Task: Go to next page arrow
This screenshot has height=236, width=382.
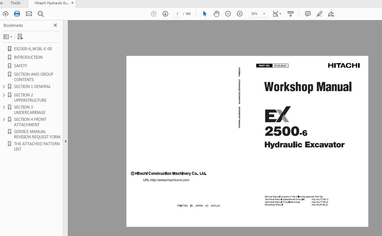Action: coord(165,14)
